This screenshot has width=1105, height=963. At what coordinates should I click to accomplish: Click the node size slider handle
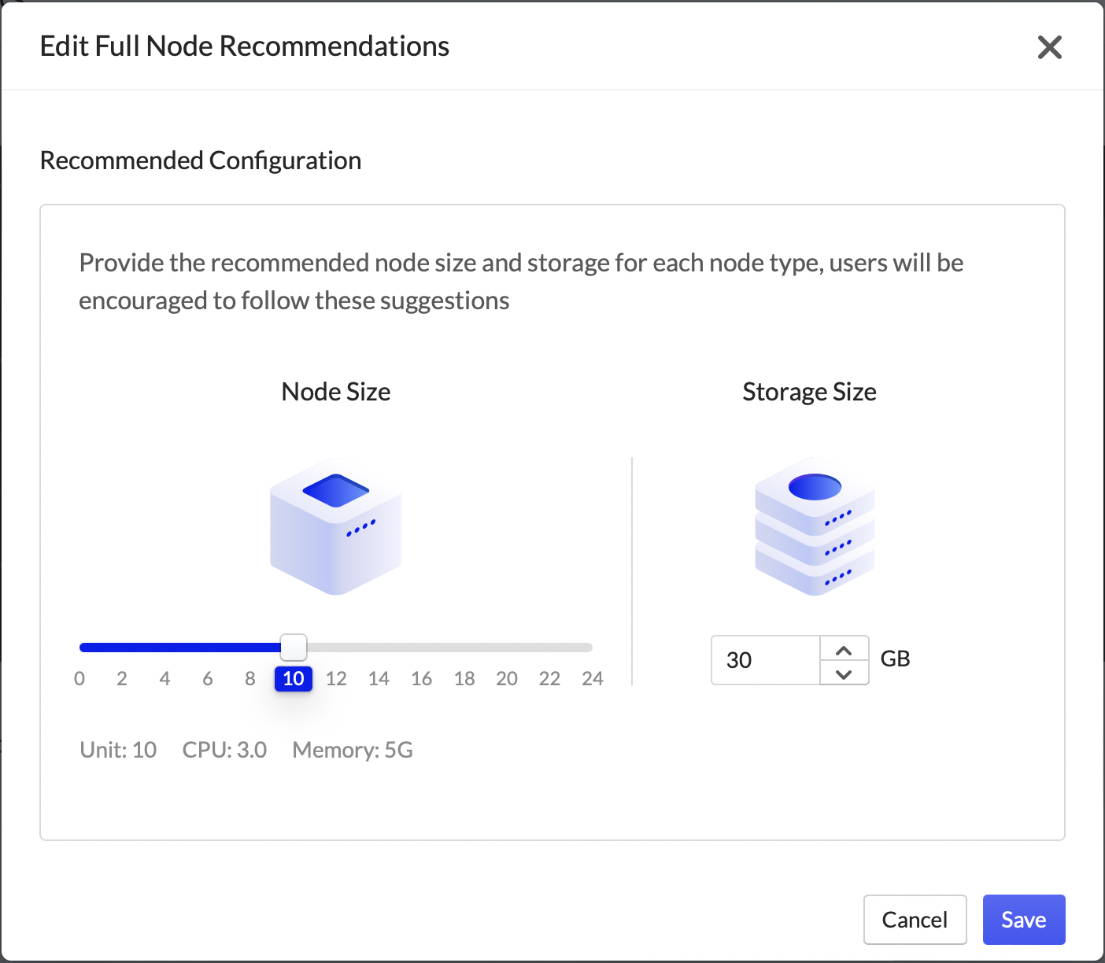click(x=294, y=648)
